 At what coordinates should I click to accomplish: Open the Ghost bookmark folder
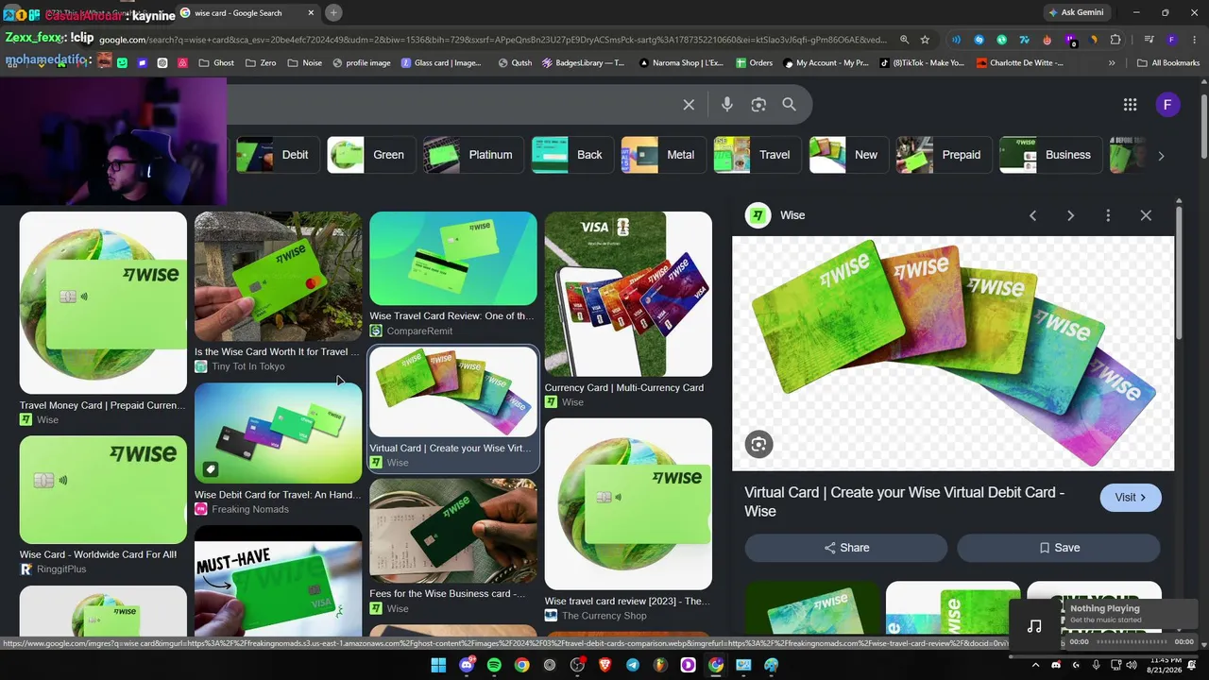pos(216,63)
